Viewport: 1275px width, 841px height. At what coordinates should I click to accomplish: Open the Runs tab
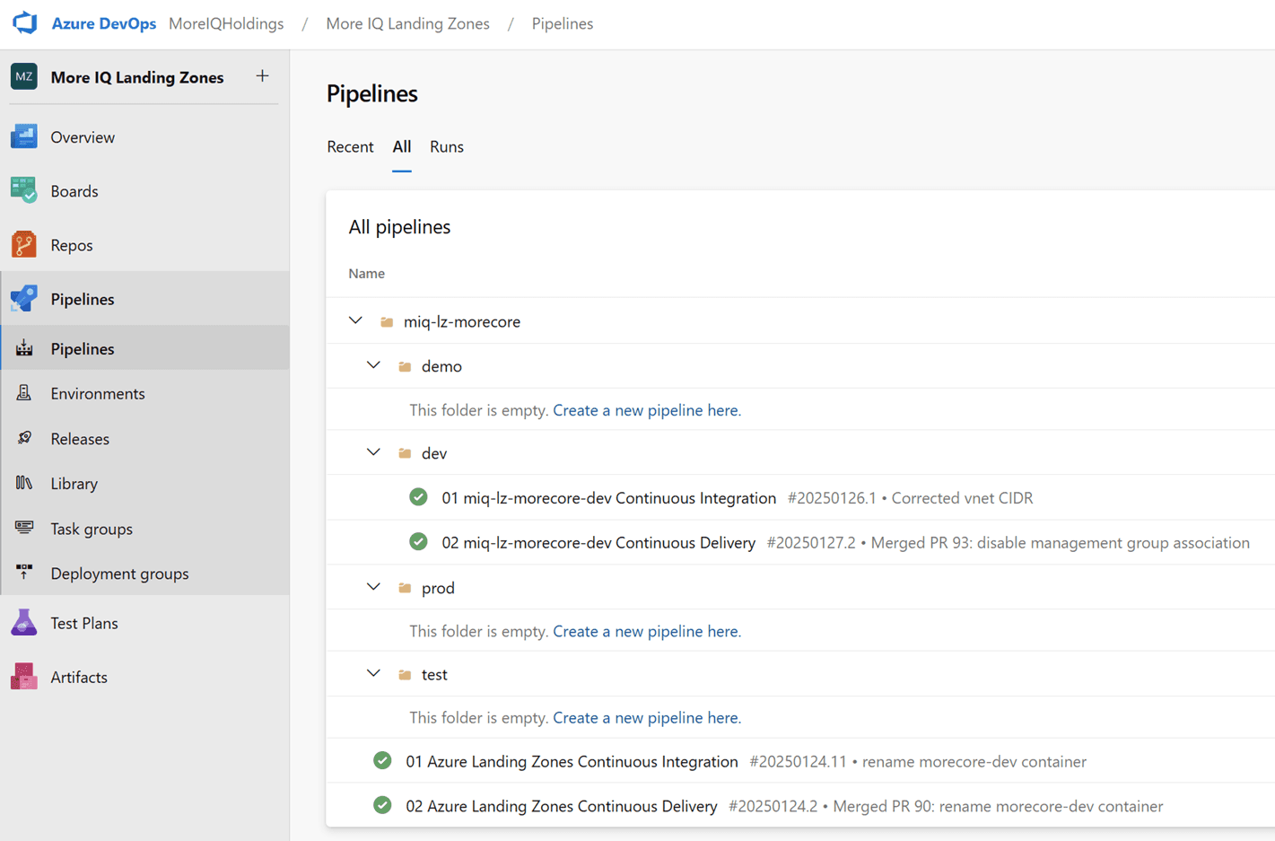pyautogui.click(x=446, y=146)
